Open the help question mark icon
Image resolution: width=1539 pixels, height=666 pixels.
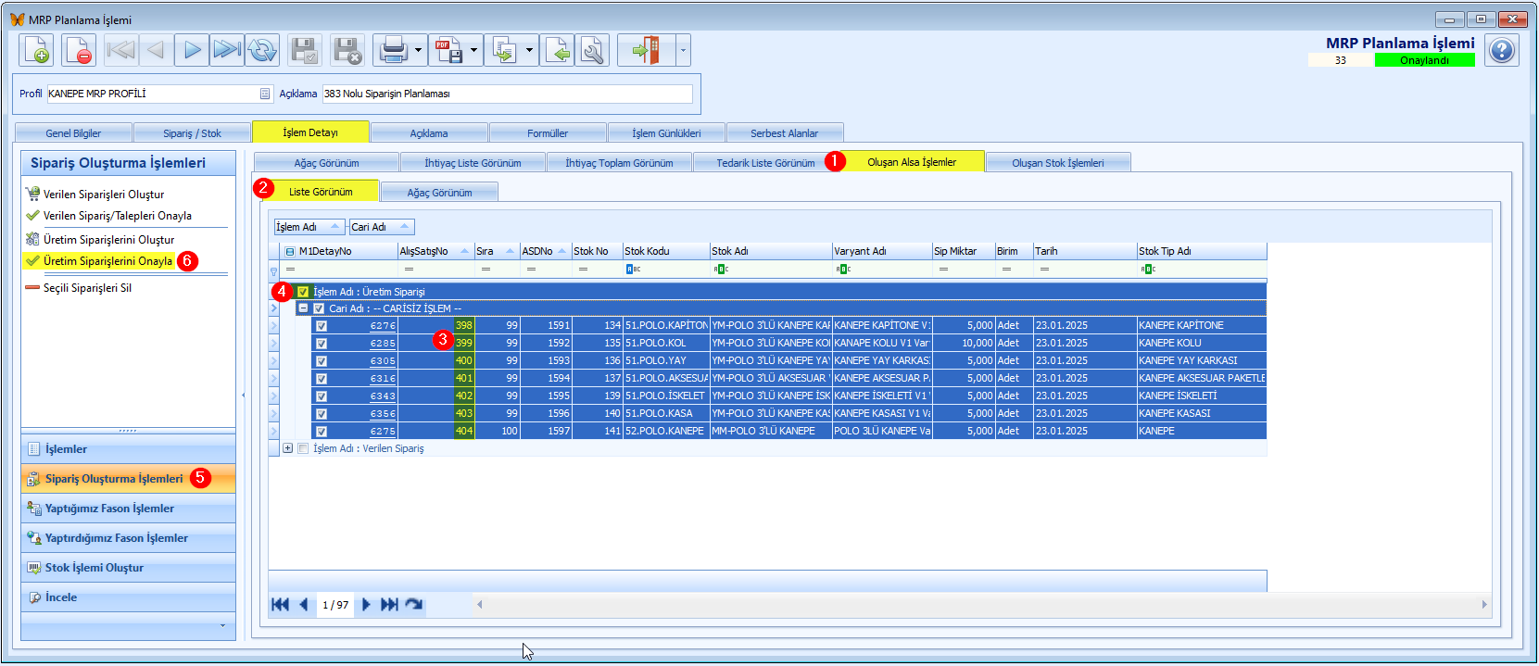tap(1501, 50)
